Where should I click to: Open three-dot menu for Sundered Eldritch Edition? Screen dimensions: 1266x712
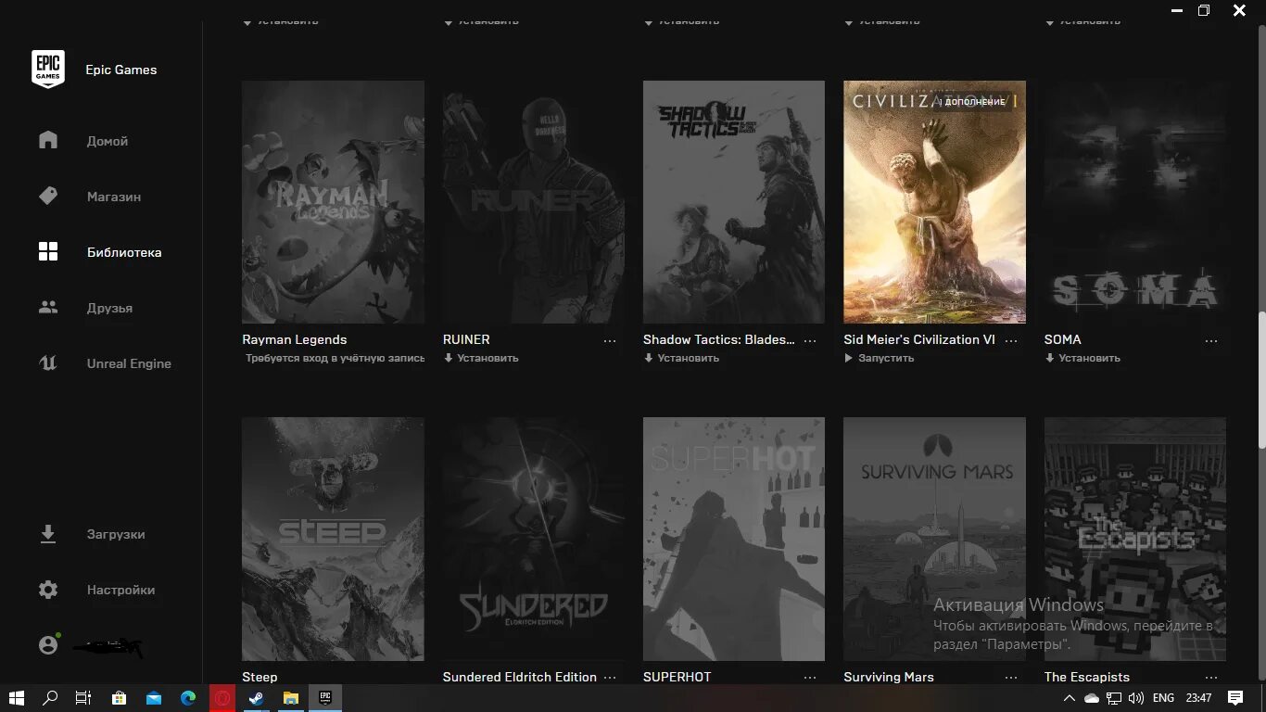tap(610, 678)
